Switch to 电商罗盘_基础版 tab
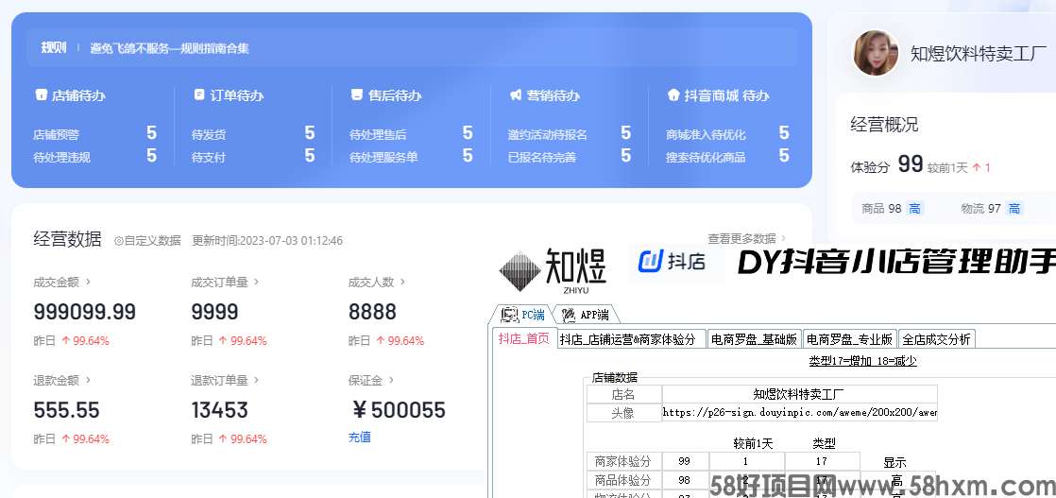Screen dimensions: 1056x498 pos(755,339)
